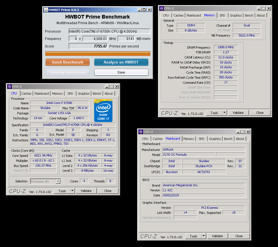Click Validate button in CPU window

point(86,191)
